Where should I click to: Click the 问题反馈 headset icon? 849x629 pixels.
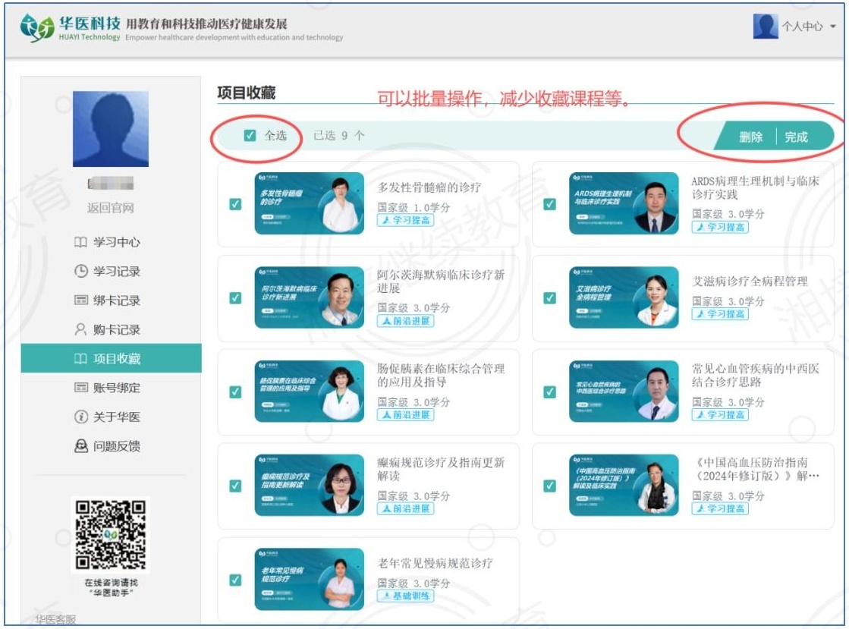80,446
